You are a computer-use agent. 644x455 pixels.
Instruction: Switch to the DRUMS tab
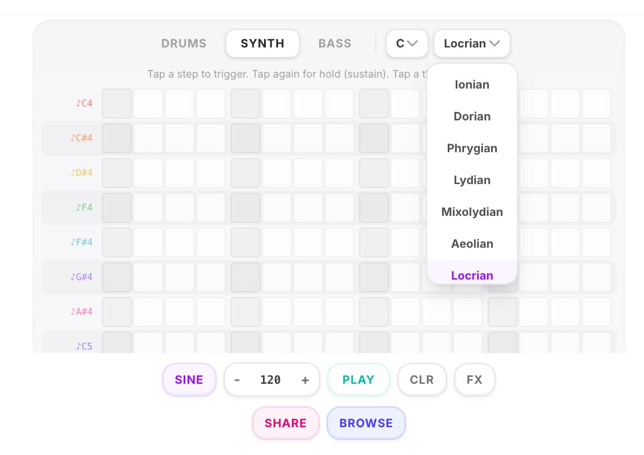pyautogui.click(x=184, y=43)
